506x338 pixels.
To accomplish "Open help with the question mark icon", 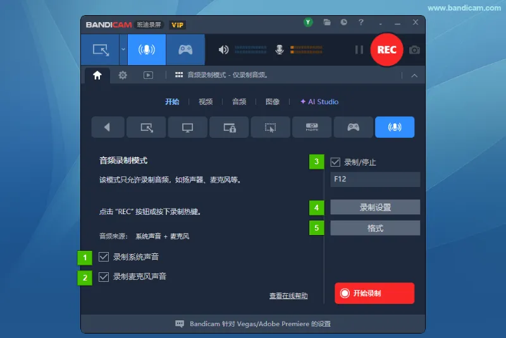I will coord(361,22).
